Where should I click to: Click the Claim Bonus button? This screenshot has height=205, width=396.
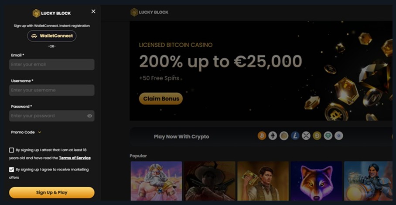[160, 99]
